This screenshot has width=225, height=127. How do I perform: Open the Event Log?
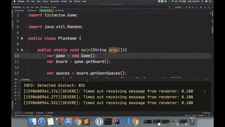206,113
